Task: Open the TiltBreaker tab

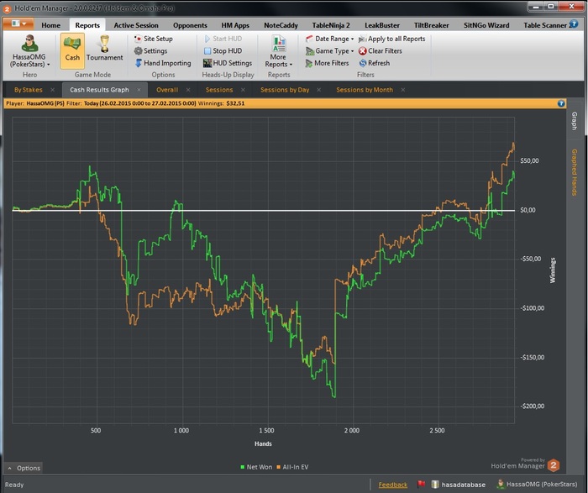Action: click(x=431, y=25)
